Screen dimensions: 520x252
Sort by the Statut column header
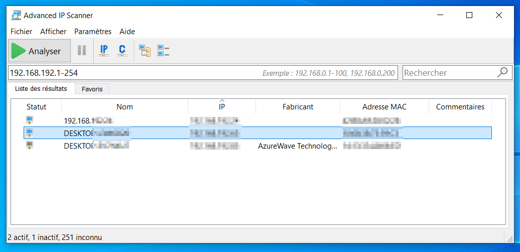[x=37, y=107]
